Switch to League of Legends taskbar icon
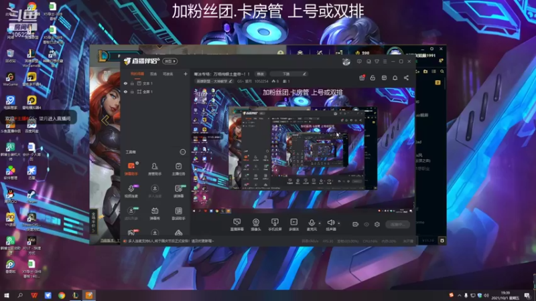Screen dimensions: 536x301 pyautogui.click(x=75, y=295)
